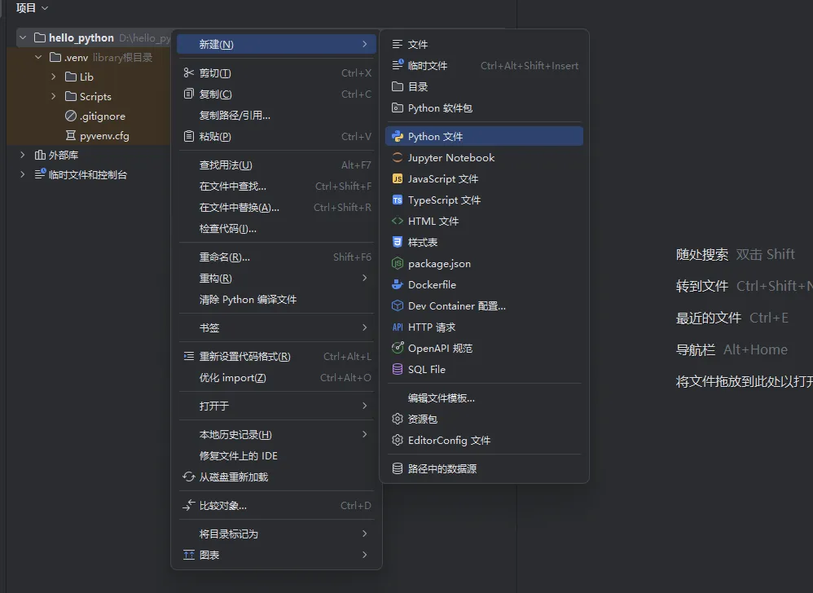Collapse the hello_python project root
This screenshot has width=813, height=593.
23,37
